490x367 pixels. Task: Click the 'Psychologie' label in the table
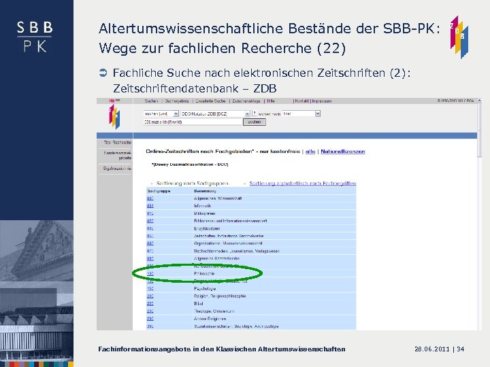pos(205,289)
